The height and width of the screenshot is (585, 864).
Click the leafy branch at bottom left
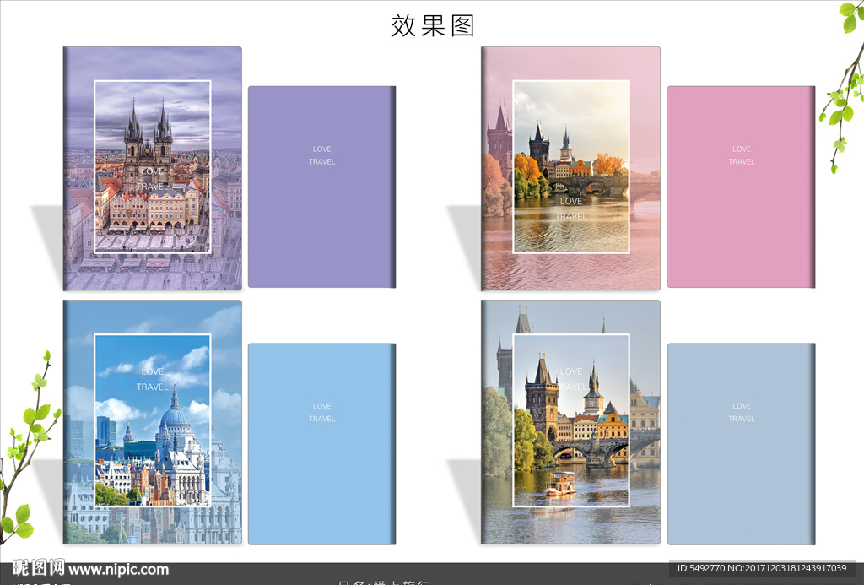(x=26, y=449)
